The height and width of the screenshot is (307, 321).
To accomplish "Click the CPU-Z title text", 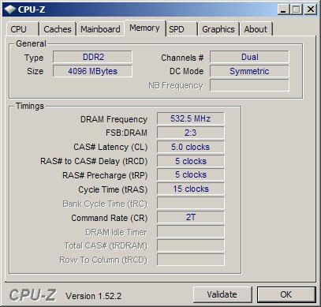I will tap(32, 9).
